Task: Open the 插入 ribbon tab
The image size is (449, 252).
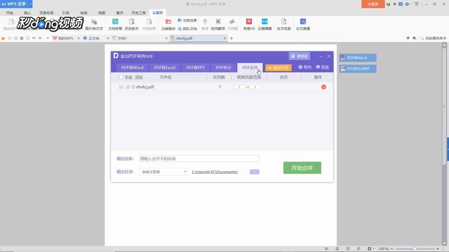Action: pos(27,13)
